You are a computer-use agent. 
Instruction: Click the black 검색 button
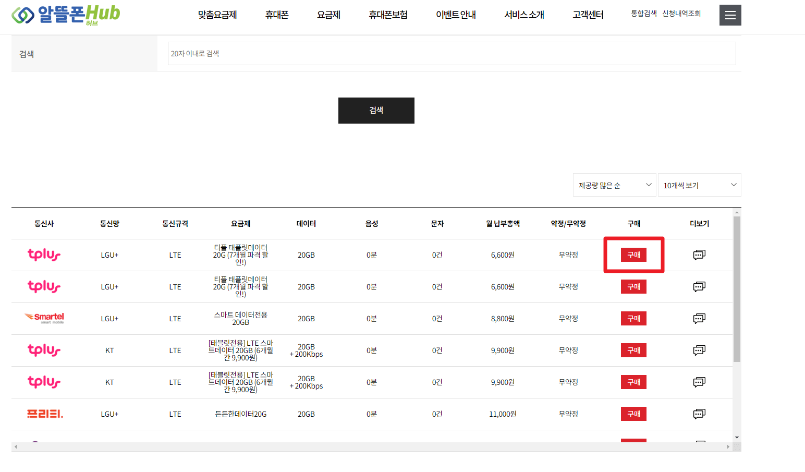point(376,111)
